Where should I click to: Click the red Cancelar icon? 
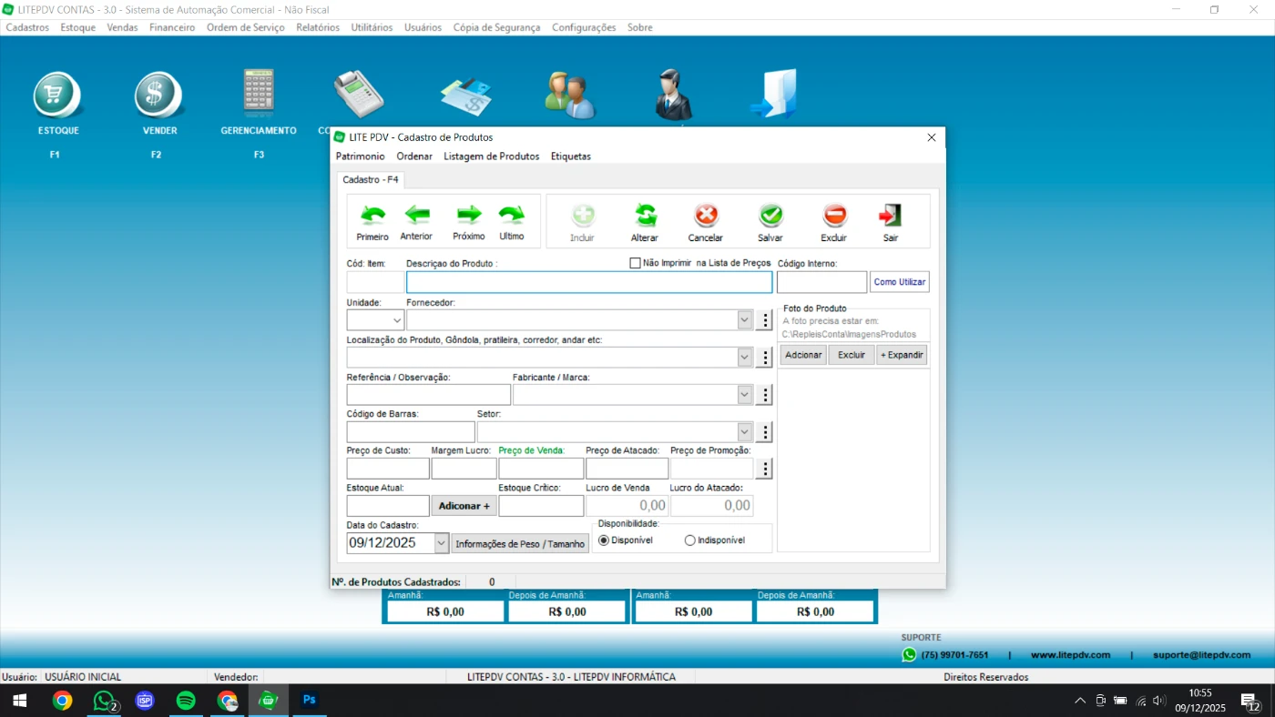706,216
